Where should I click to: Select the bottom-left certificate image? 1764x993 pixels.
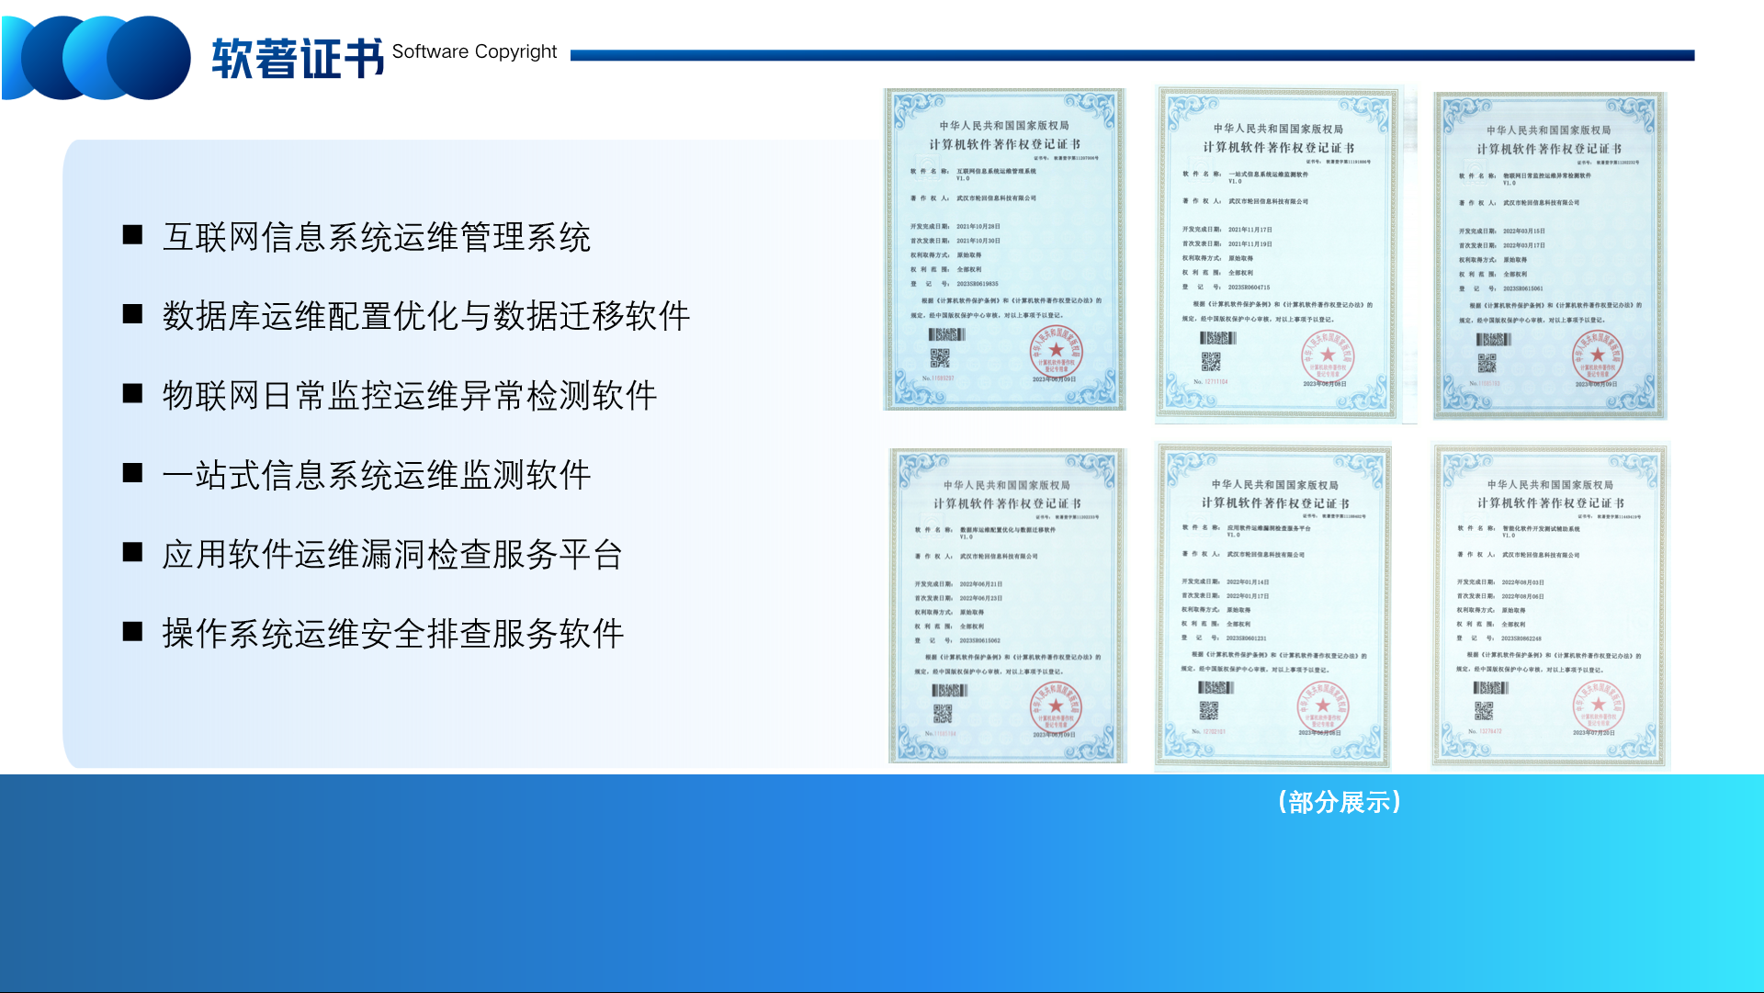point(1007,605)
